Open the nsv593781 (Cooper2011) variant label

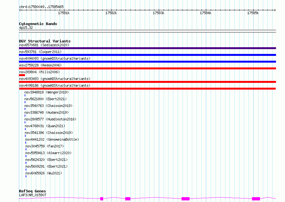pyautogui.click(x=40, y=52)
